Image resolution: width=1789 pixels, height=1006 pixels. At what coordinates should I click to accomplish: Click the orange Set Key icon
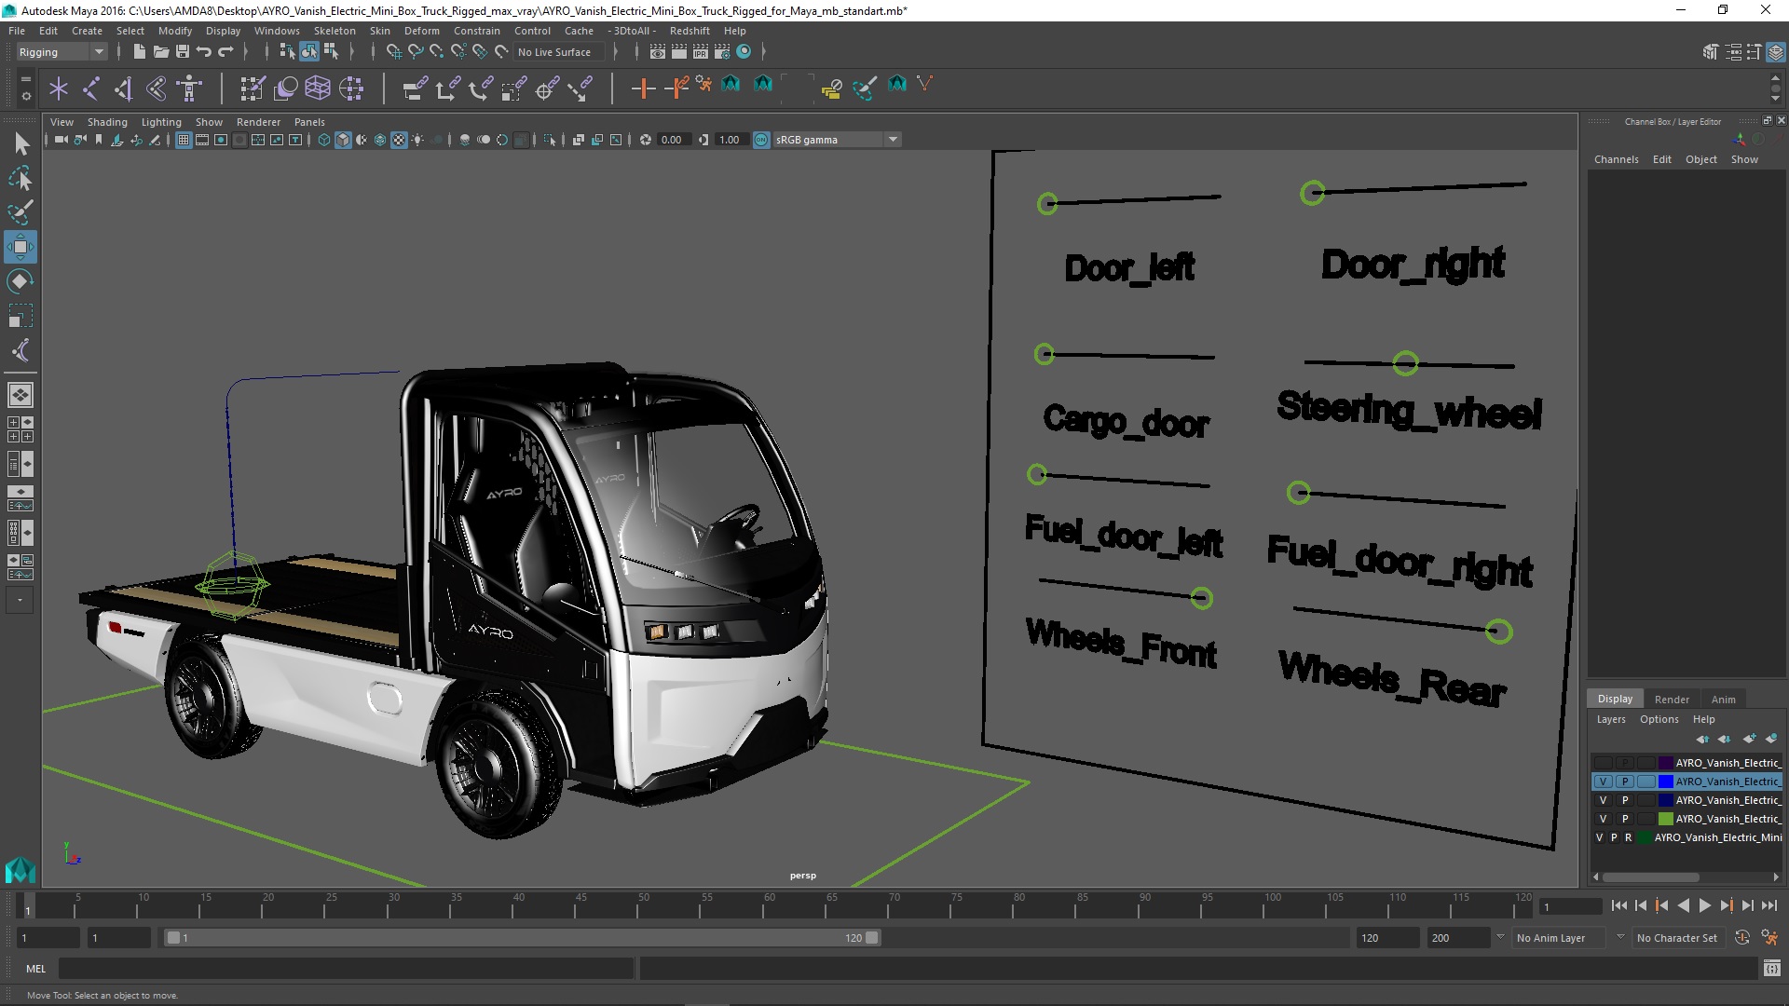643,88
